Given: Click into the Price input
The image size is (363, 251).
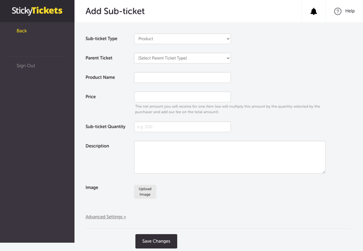Looking at the screenshot, I should click(x=182, y=97).
